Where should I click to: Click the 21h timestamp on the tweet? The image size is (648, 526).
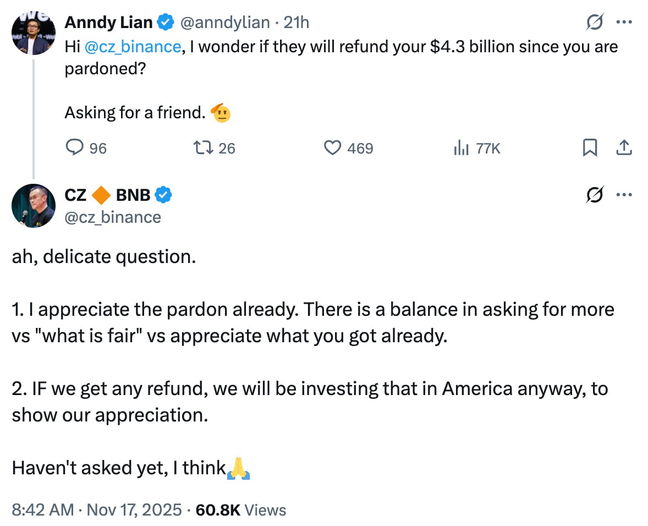296,23
